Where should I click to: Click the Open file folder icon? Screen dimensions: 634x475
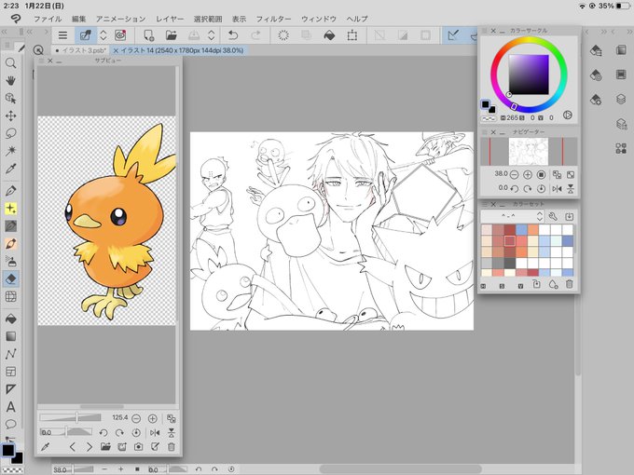click(x=172, y=35)
